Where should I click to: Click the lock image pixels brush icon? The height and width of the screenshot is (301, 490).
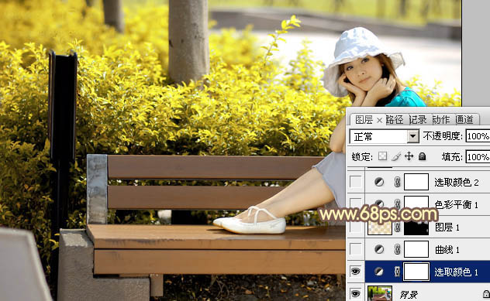click(396, 156)
